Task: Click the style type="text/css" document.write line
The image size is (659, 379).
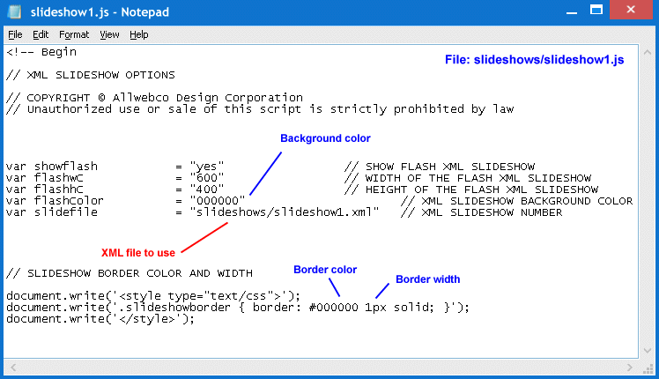Action: click(x=153, y=296)
